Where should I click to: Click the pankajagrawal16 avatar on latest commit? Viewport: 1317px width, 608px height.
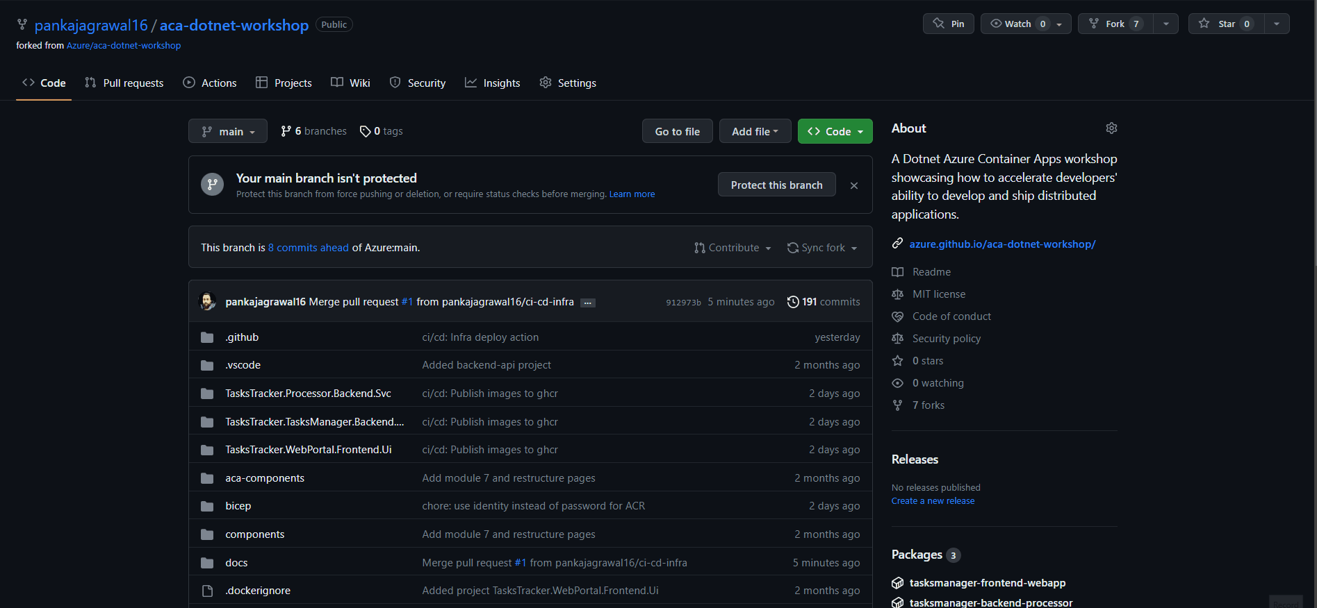coord(208,302)
